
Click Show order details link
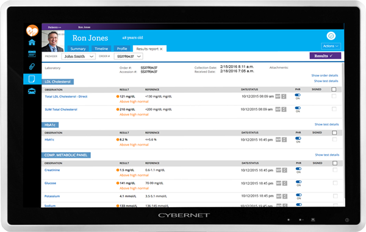(325, 76)
